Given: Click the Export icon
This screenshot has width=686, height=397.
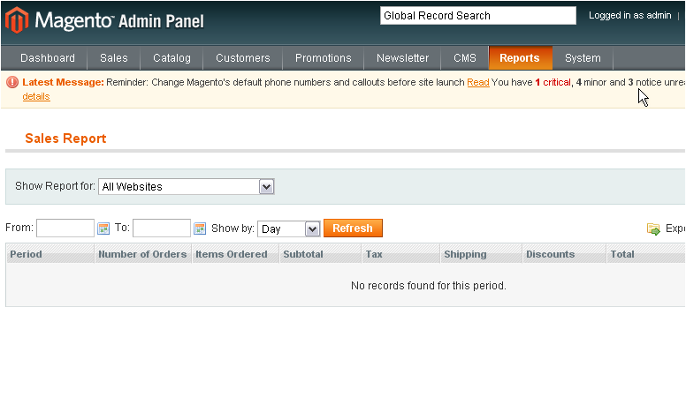Looking at the screenshot, I should 653,229.
